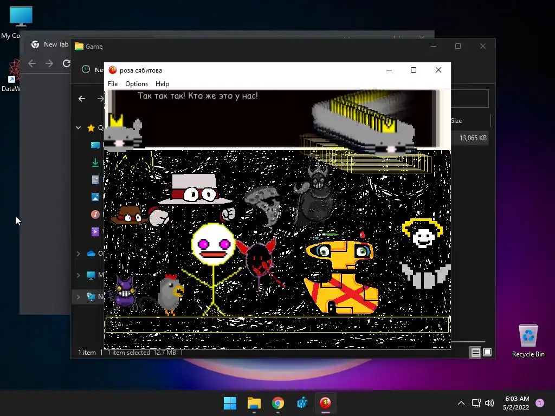
Task: Open File Explorer from the taskbar
Action: [x=254, y=403]
